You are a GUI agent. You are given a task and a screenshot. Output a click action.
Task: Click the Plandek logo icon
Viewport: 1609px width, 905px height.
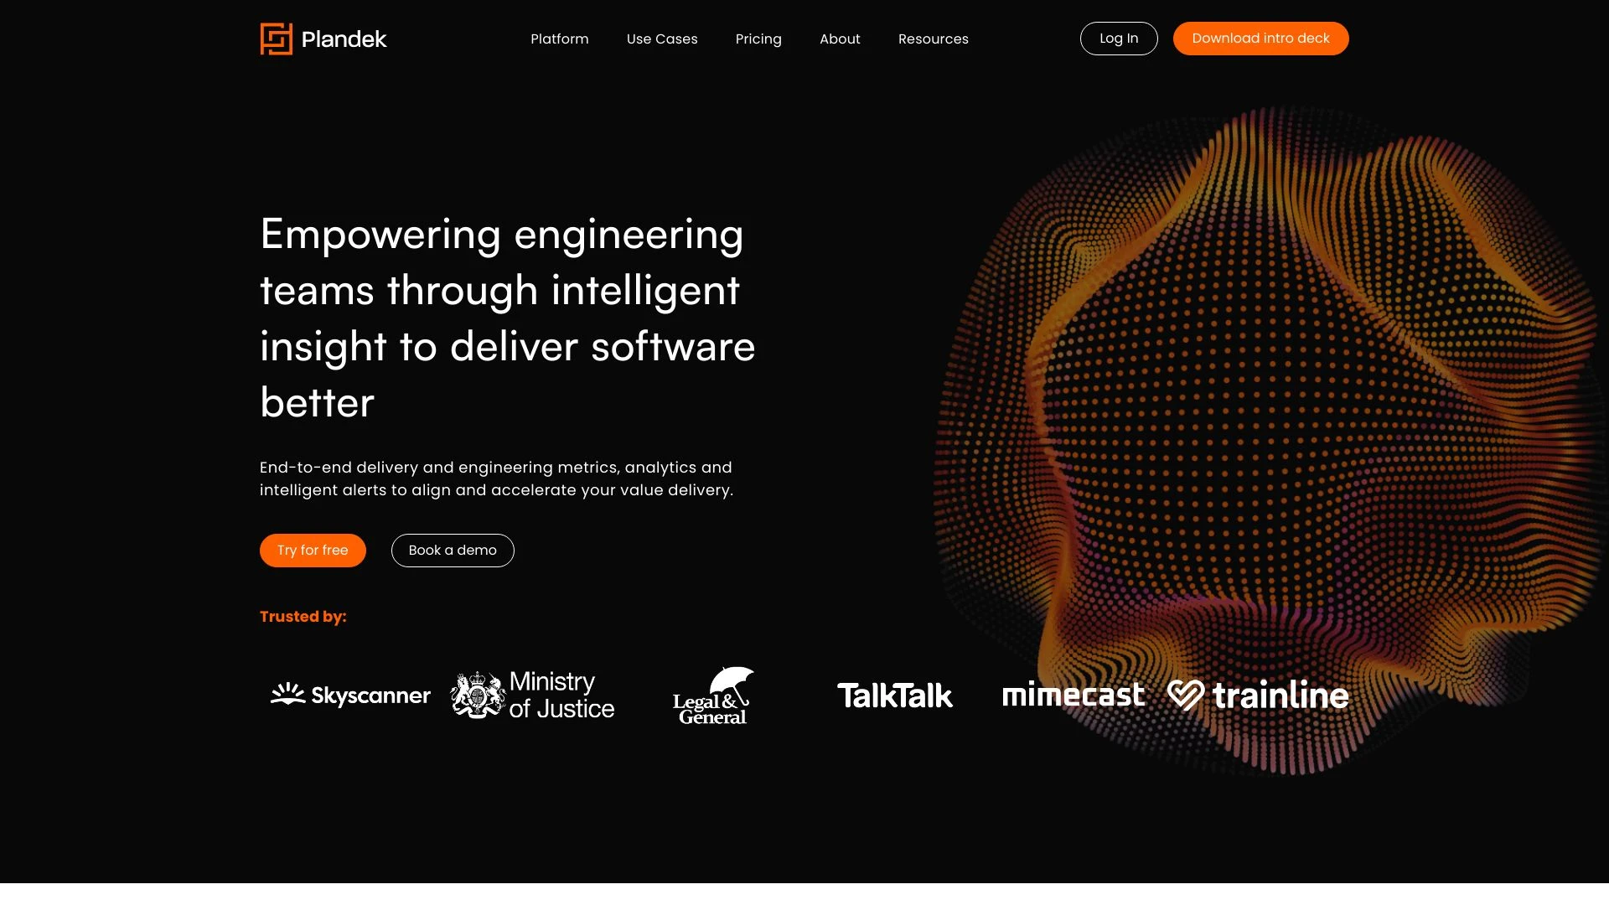pyautogui.click(x=277, y=39)
